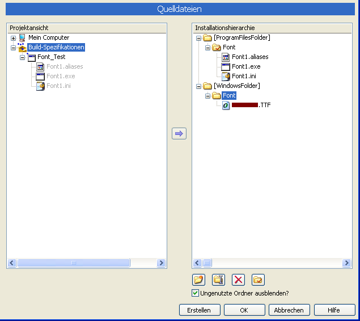Screen dimensions: 360x321
Task: Click the Abbrechen button
Action: pos(289,310)
